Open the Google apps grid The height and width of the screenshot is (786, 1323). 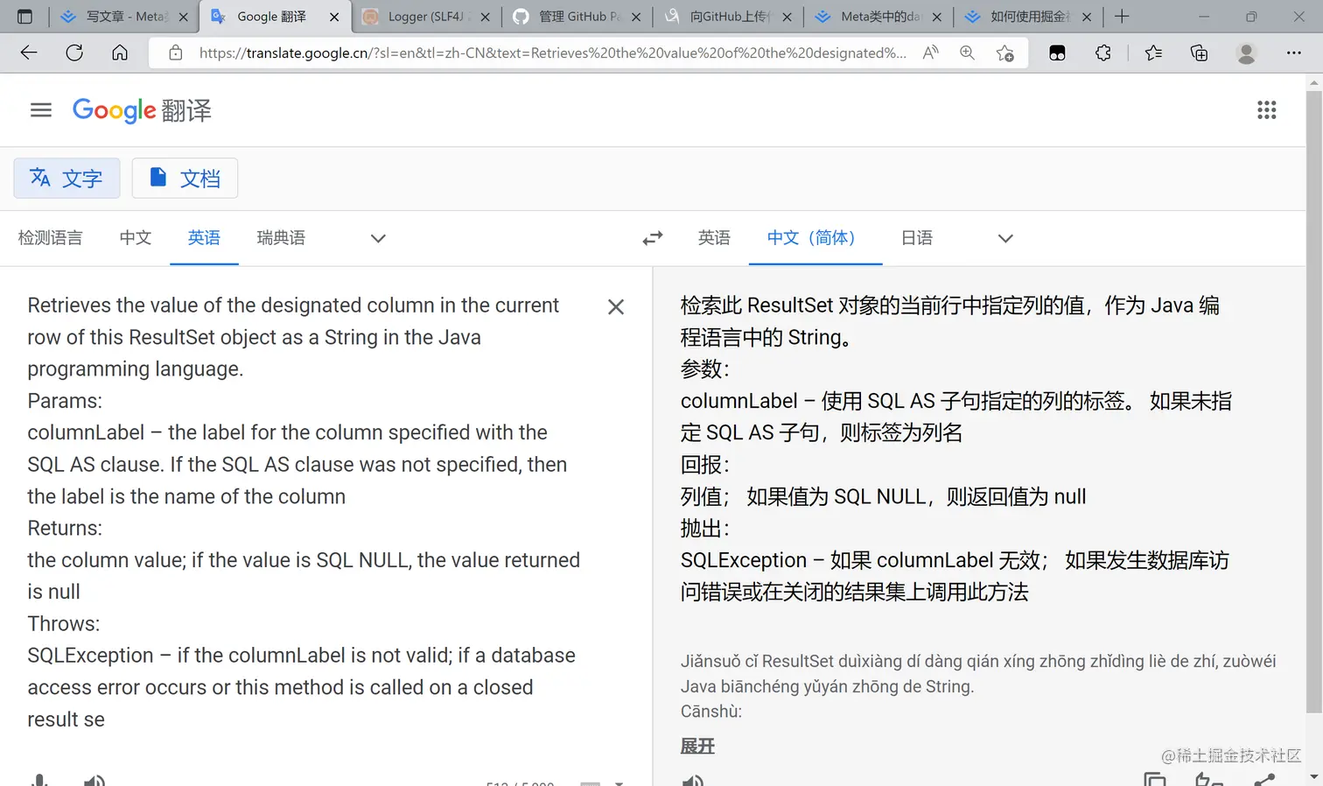click(x=1266, y=110)
